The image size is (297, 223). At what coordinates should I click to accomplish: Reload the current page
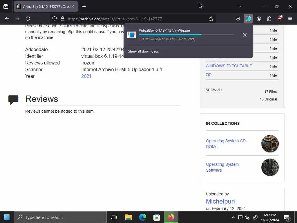(28, 19)
